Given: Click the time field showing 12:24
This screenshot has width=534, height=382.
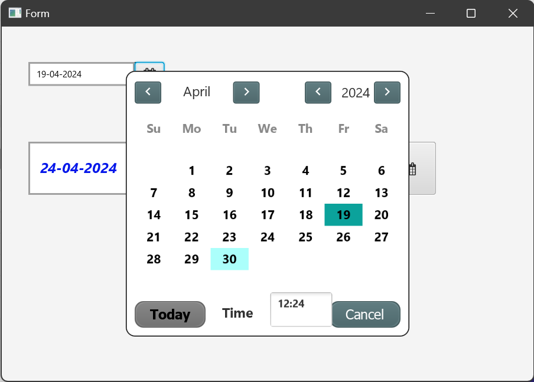Looking at the screenshot, I should [301, 309].
